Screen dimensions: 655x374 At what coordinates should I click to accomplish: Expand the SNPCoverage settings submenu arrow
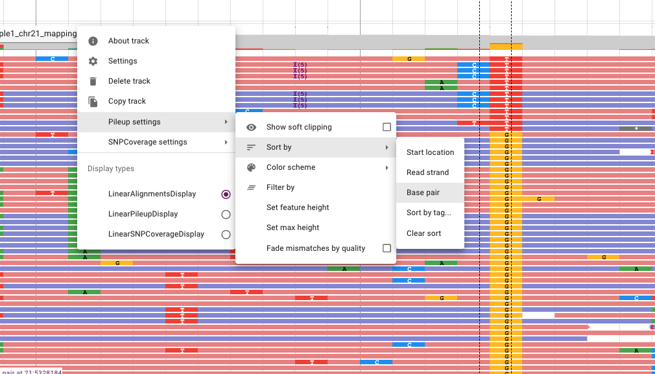click(226, 142)
